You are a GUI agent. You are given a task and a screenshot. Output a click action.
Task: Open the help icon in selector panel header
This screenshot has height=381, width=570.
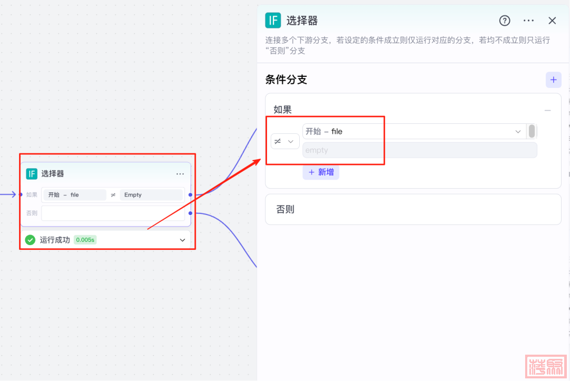(505, 21)
